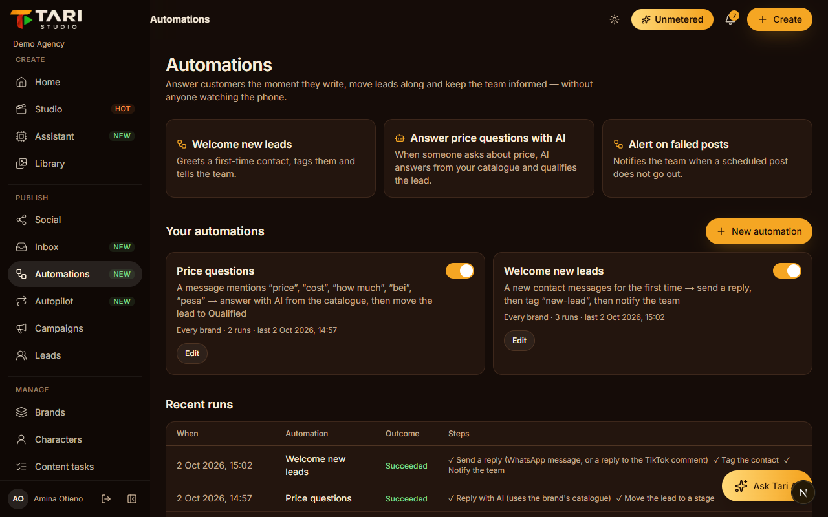Click the Demo Agency workspace name
Screen dimensions: 828x517
pyautogui.click(x=39, y=44)
